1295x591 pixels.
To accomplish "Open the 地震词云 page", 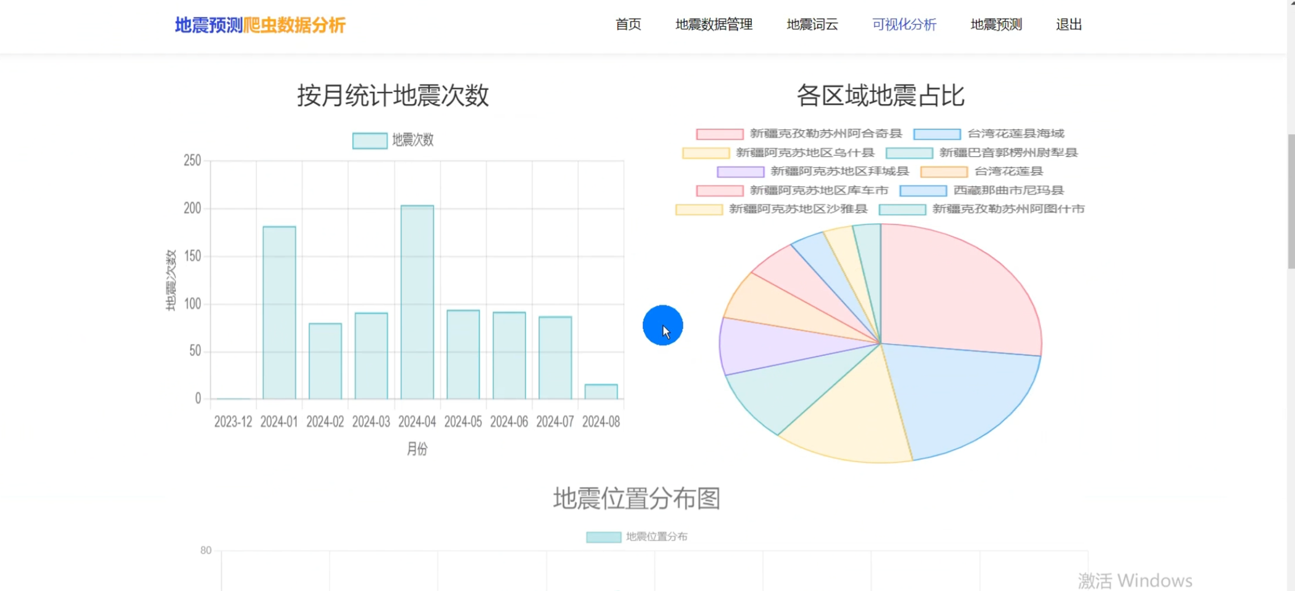I will [x=811, y=24].
